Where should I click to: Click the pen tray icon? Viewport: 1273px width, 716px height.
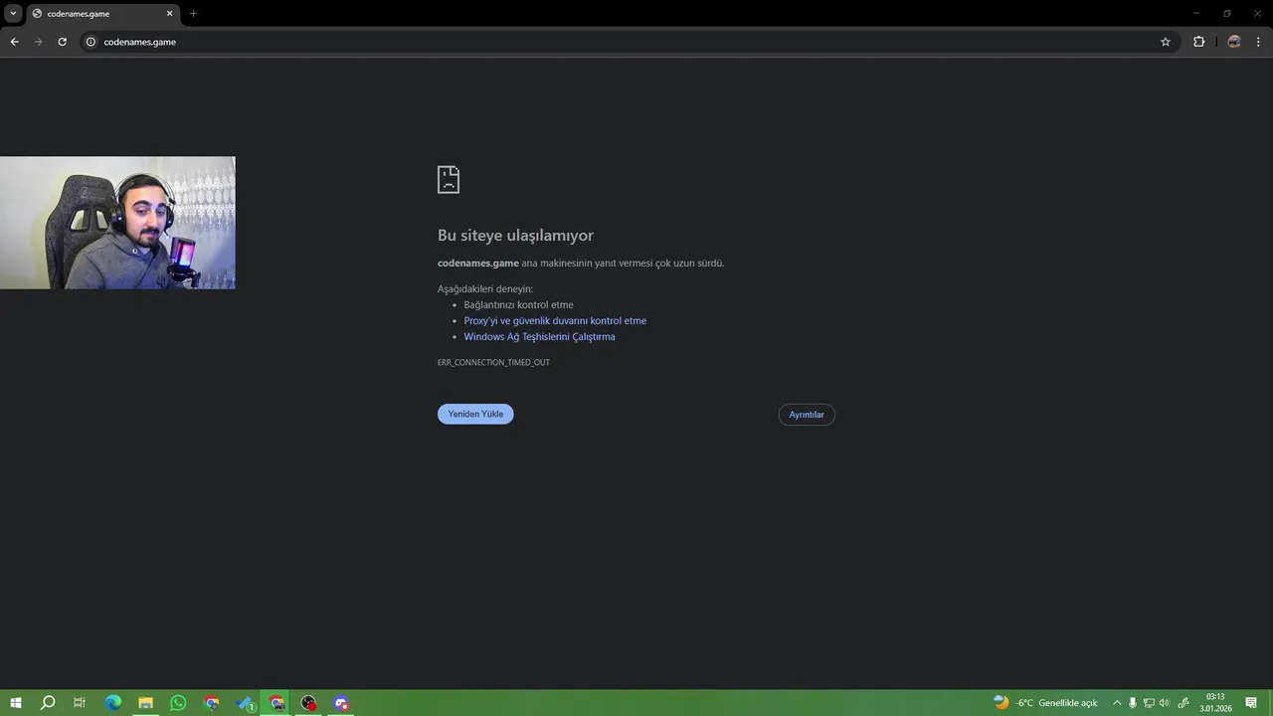(1182, 703)
